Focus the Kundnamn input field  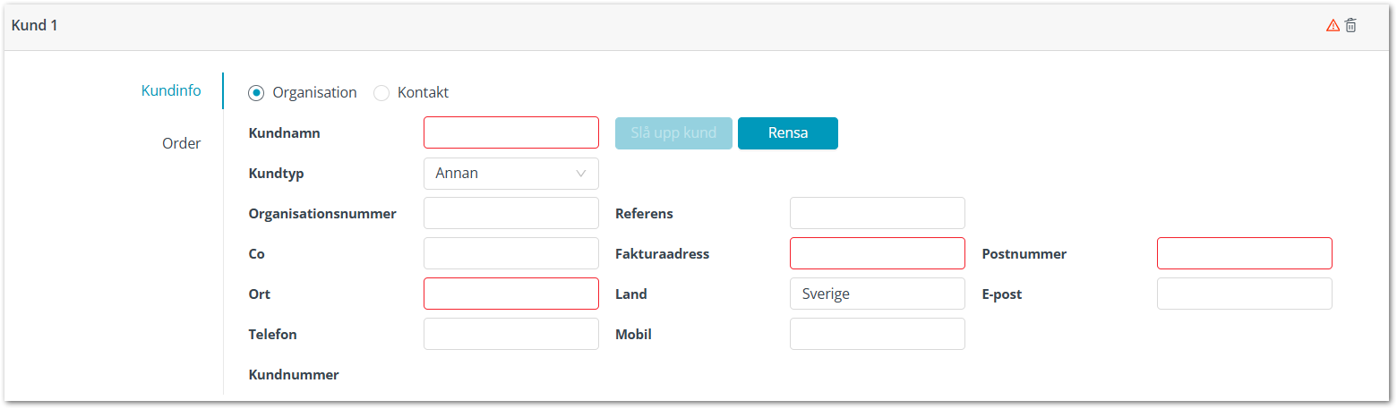pos(511,132)
